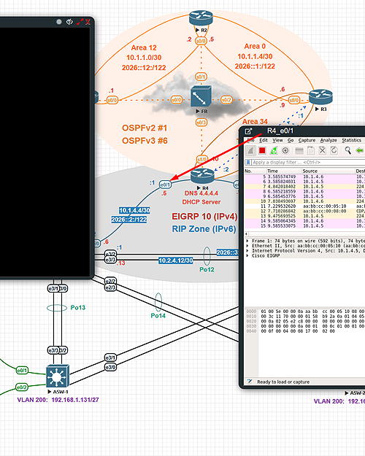
Task: Click the display filter bookmark icon
Action: (248, 162)
